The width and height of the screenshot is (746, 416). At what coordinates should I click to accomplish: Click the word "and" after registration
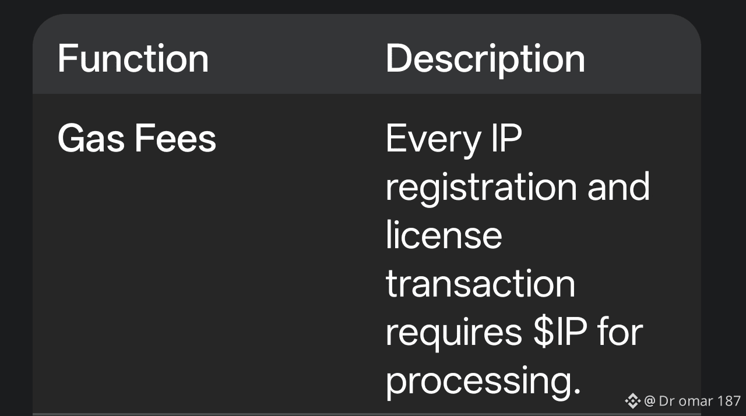tap(618, 188)
